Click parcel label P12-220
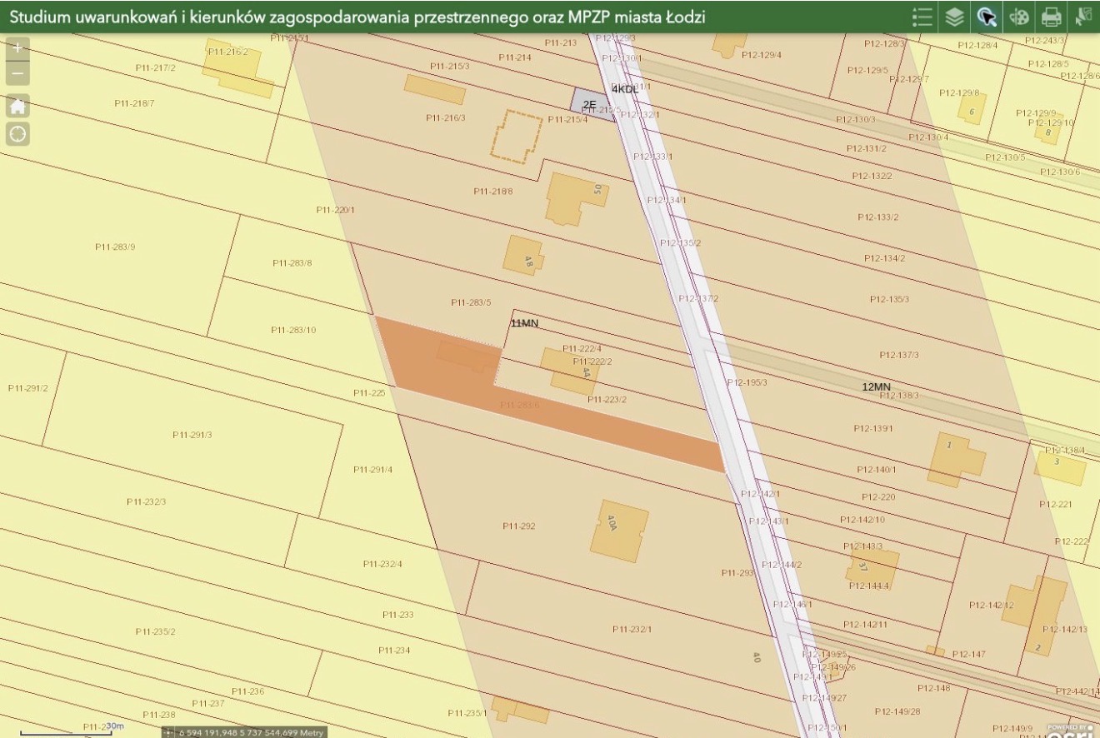 click(x=878, y=496)
